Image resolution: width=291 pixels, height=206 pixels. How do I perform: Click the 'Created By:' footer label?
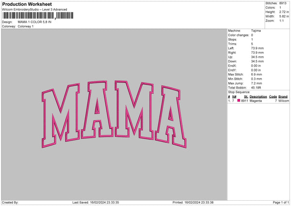click(x=10, y=202)
